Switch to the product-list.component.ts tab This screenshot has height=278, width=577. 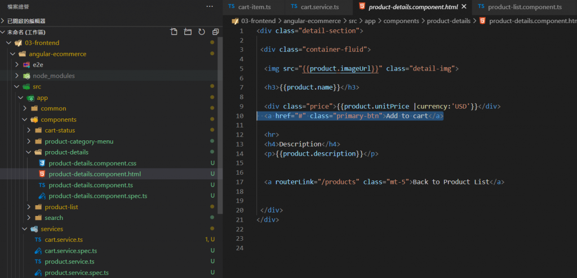525,7
